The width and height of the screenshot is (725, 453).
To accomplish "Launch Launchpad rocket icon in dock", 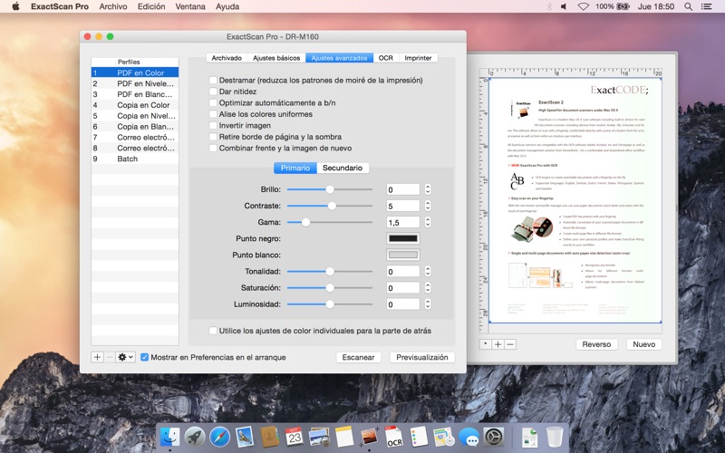I will [x=195, y=437].
